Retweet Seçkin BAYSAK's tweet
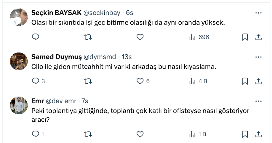The width and height of the screenshot is (272, 143). 88,37
